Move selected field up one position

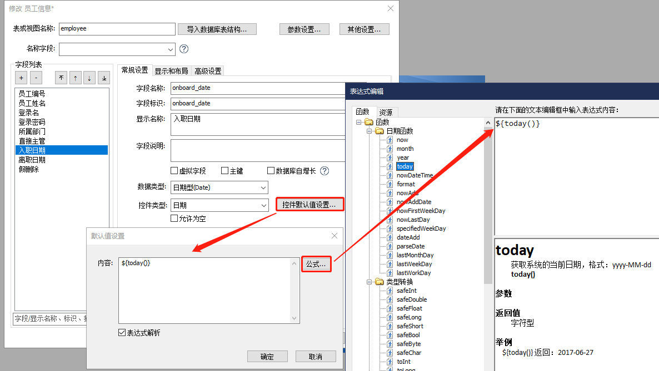point(75,78)
